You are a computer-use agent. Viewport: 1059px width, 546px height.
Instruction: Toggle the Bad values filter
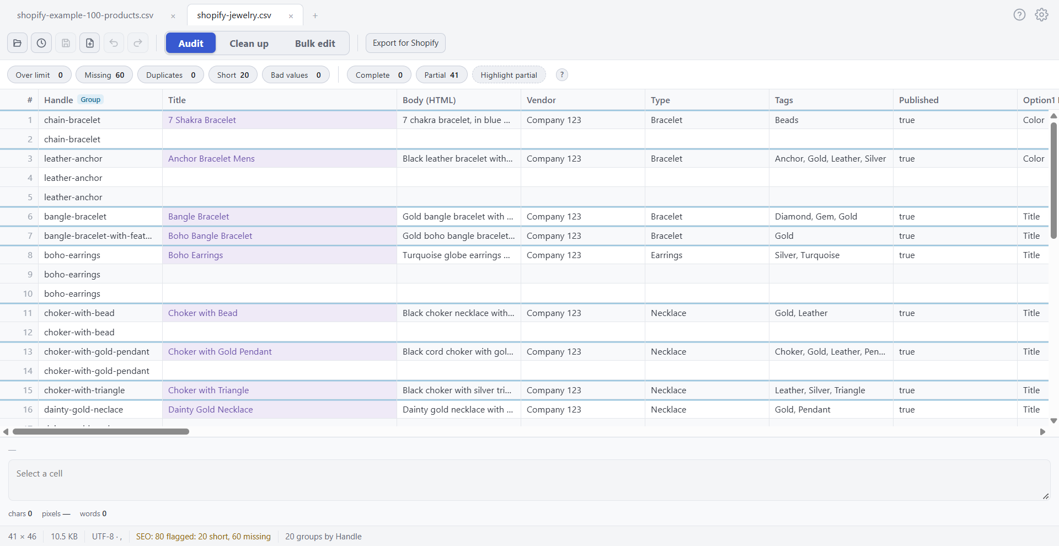coord(296,75)
